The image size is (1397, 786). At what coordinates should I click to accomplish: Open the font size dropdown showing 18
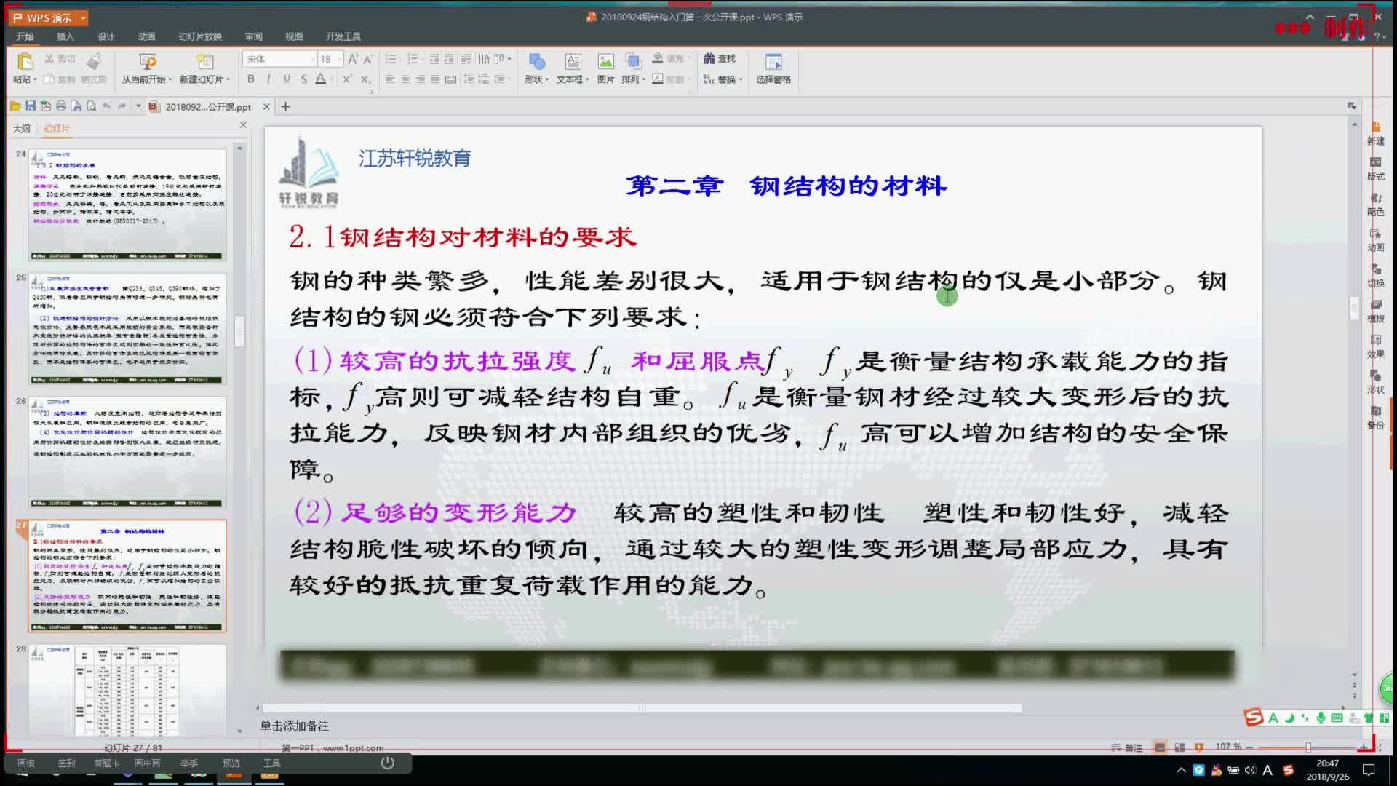click(x=339, y=59)
